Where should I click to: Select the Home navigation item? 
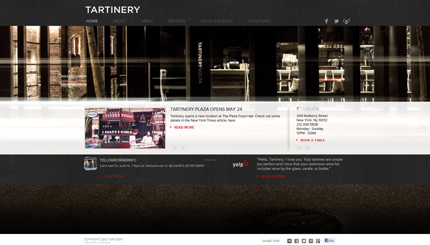pos(92,21)
